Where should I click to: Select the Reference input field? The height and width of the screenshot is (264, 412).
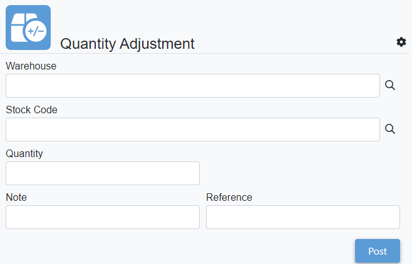[x=303, y=217]
